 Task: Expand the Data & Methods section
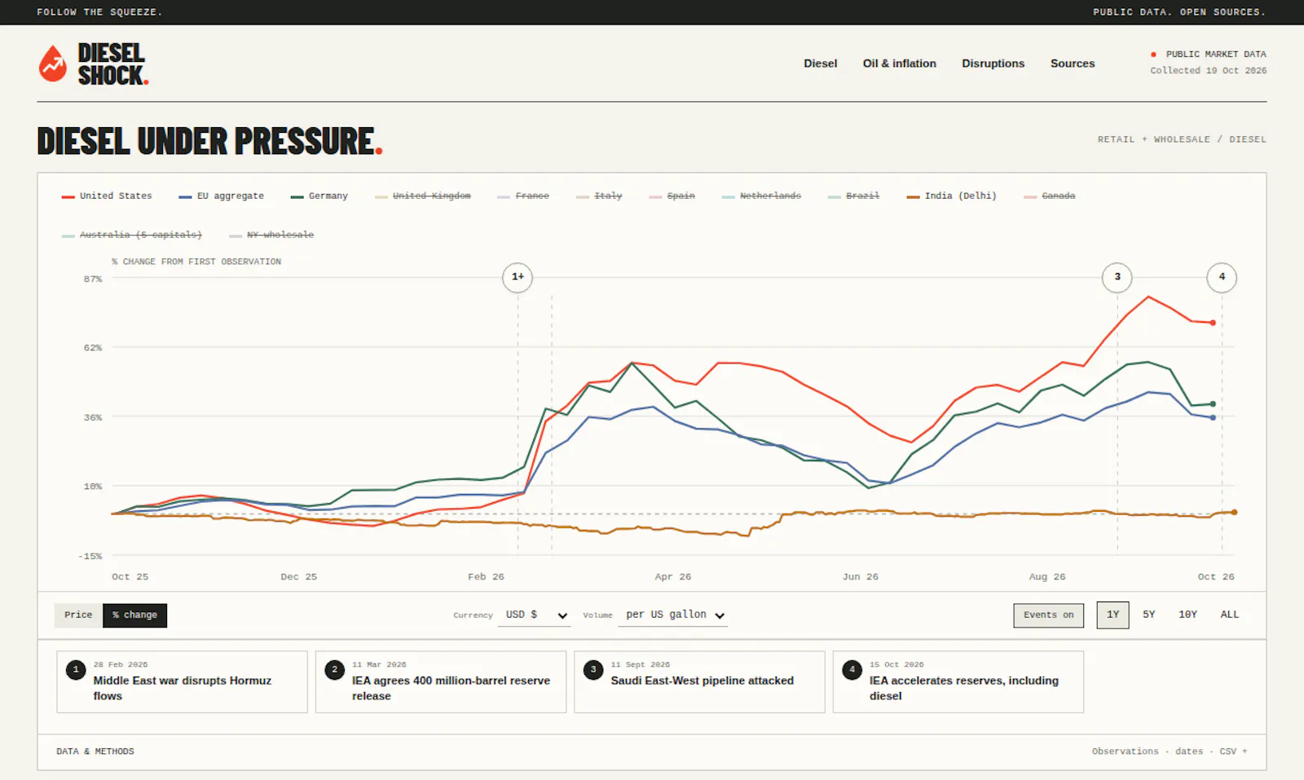[x=95, y=751]
